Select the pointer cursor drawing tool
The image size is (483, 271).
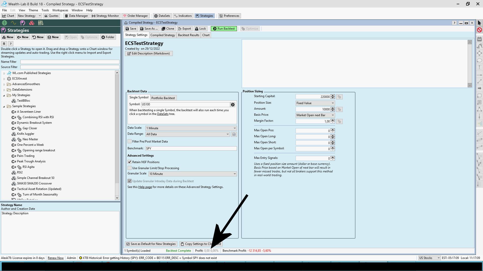point(479,23)
